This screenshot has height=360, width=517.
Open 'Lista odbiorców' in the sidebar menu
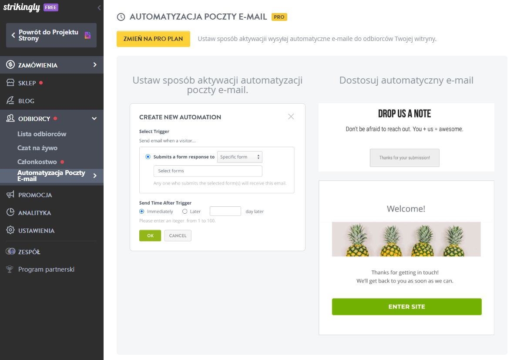point(43,134)
